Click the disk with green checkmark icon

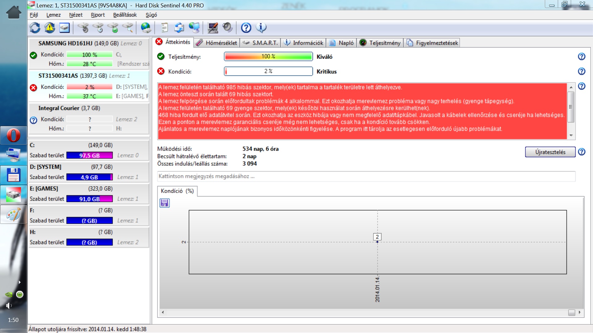(x=113, y=28)
